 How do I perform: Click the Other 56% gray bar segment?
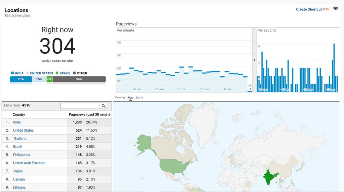pyautogui.click(x=79, y=79)
